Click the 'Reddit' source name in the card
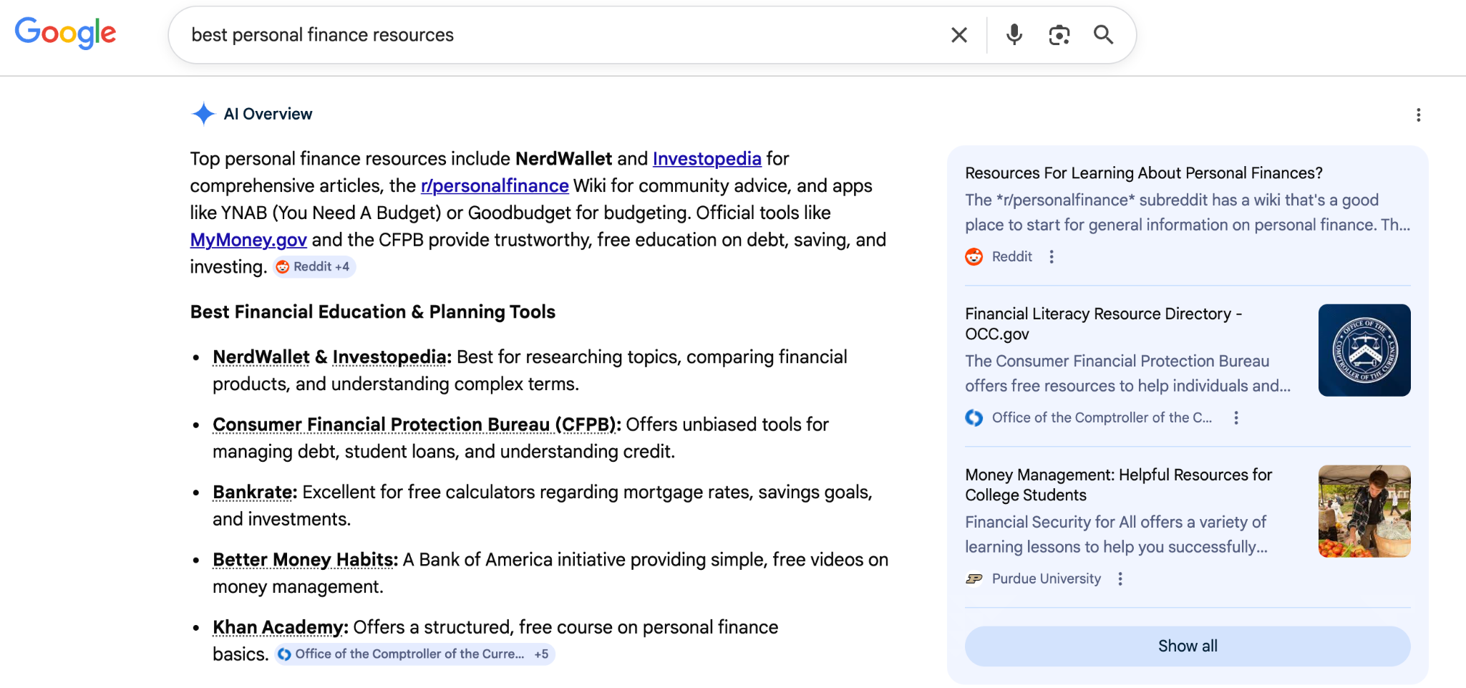The image size is (1466, 688). 1011,256
